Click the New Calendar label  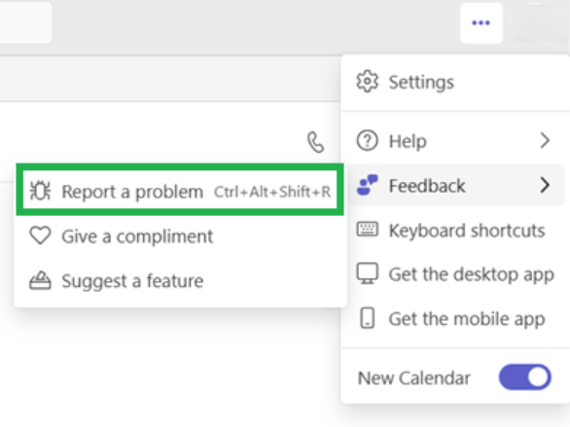click(x=414, y=378)
